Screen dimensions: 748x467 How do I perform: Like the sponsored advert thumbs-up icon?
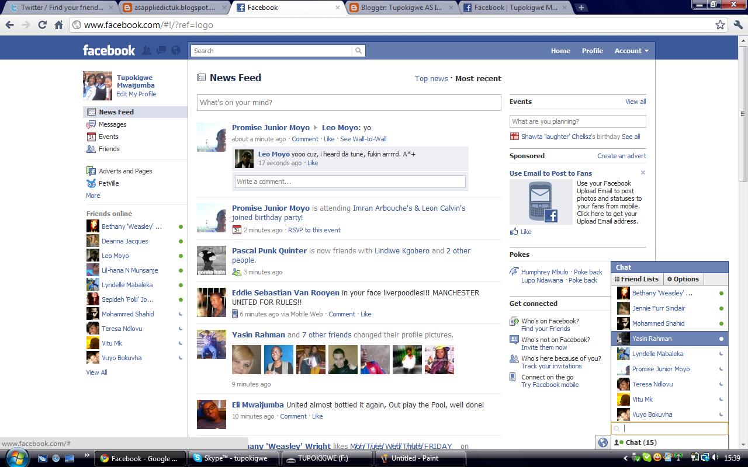514,232
